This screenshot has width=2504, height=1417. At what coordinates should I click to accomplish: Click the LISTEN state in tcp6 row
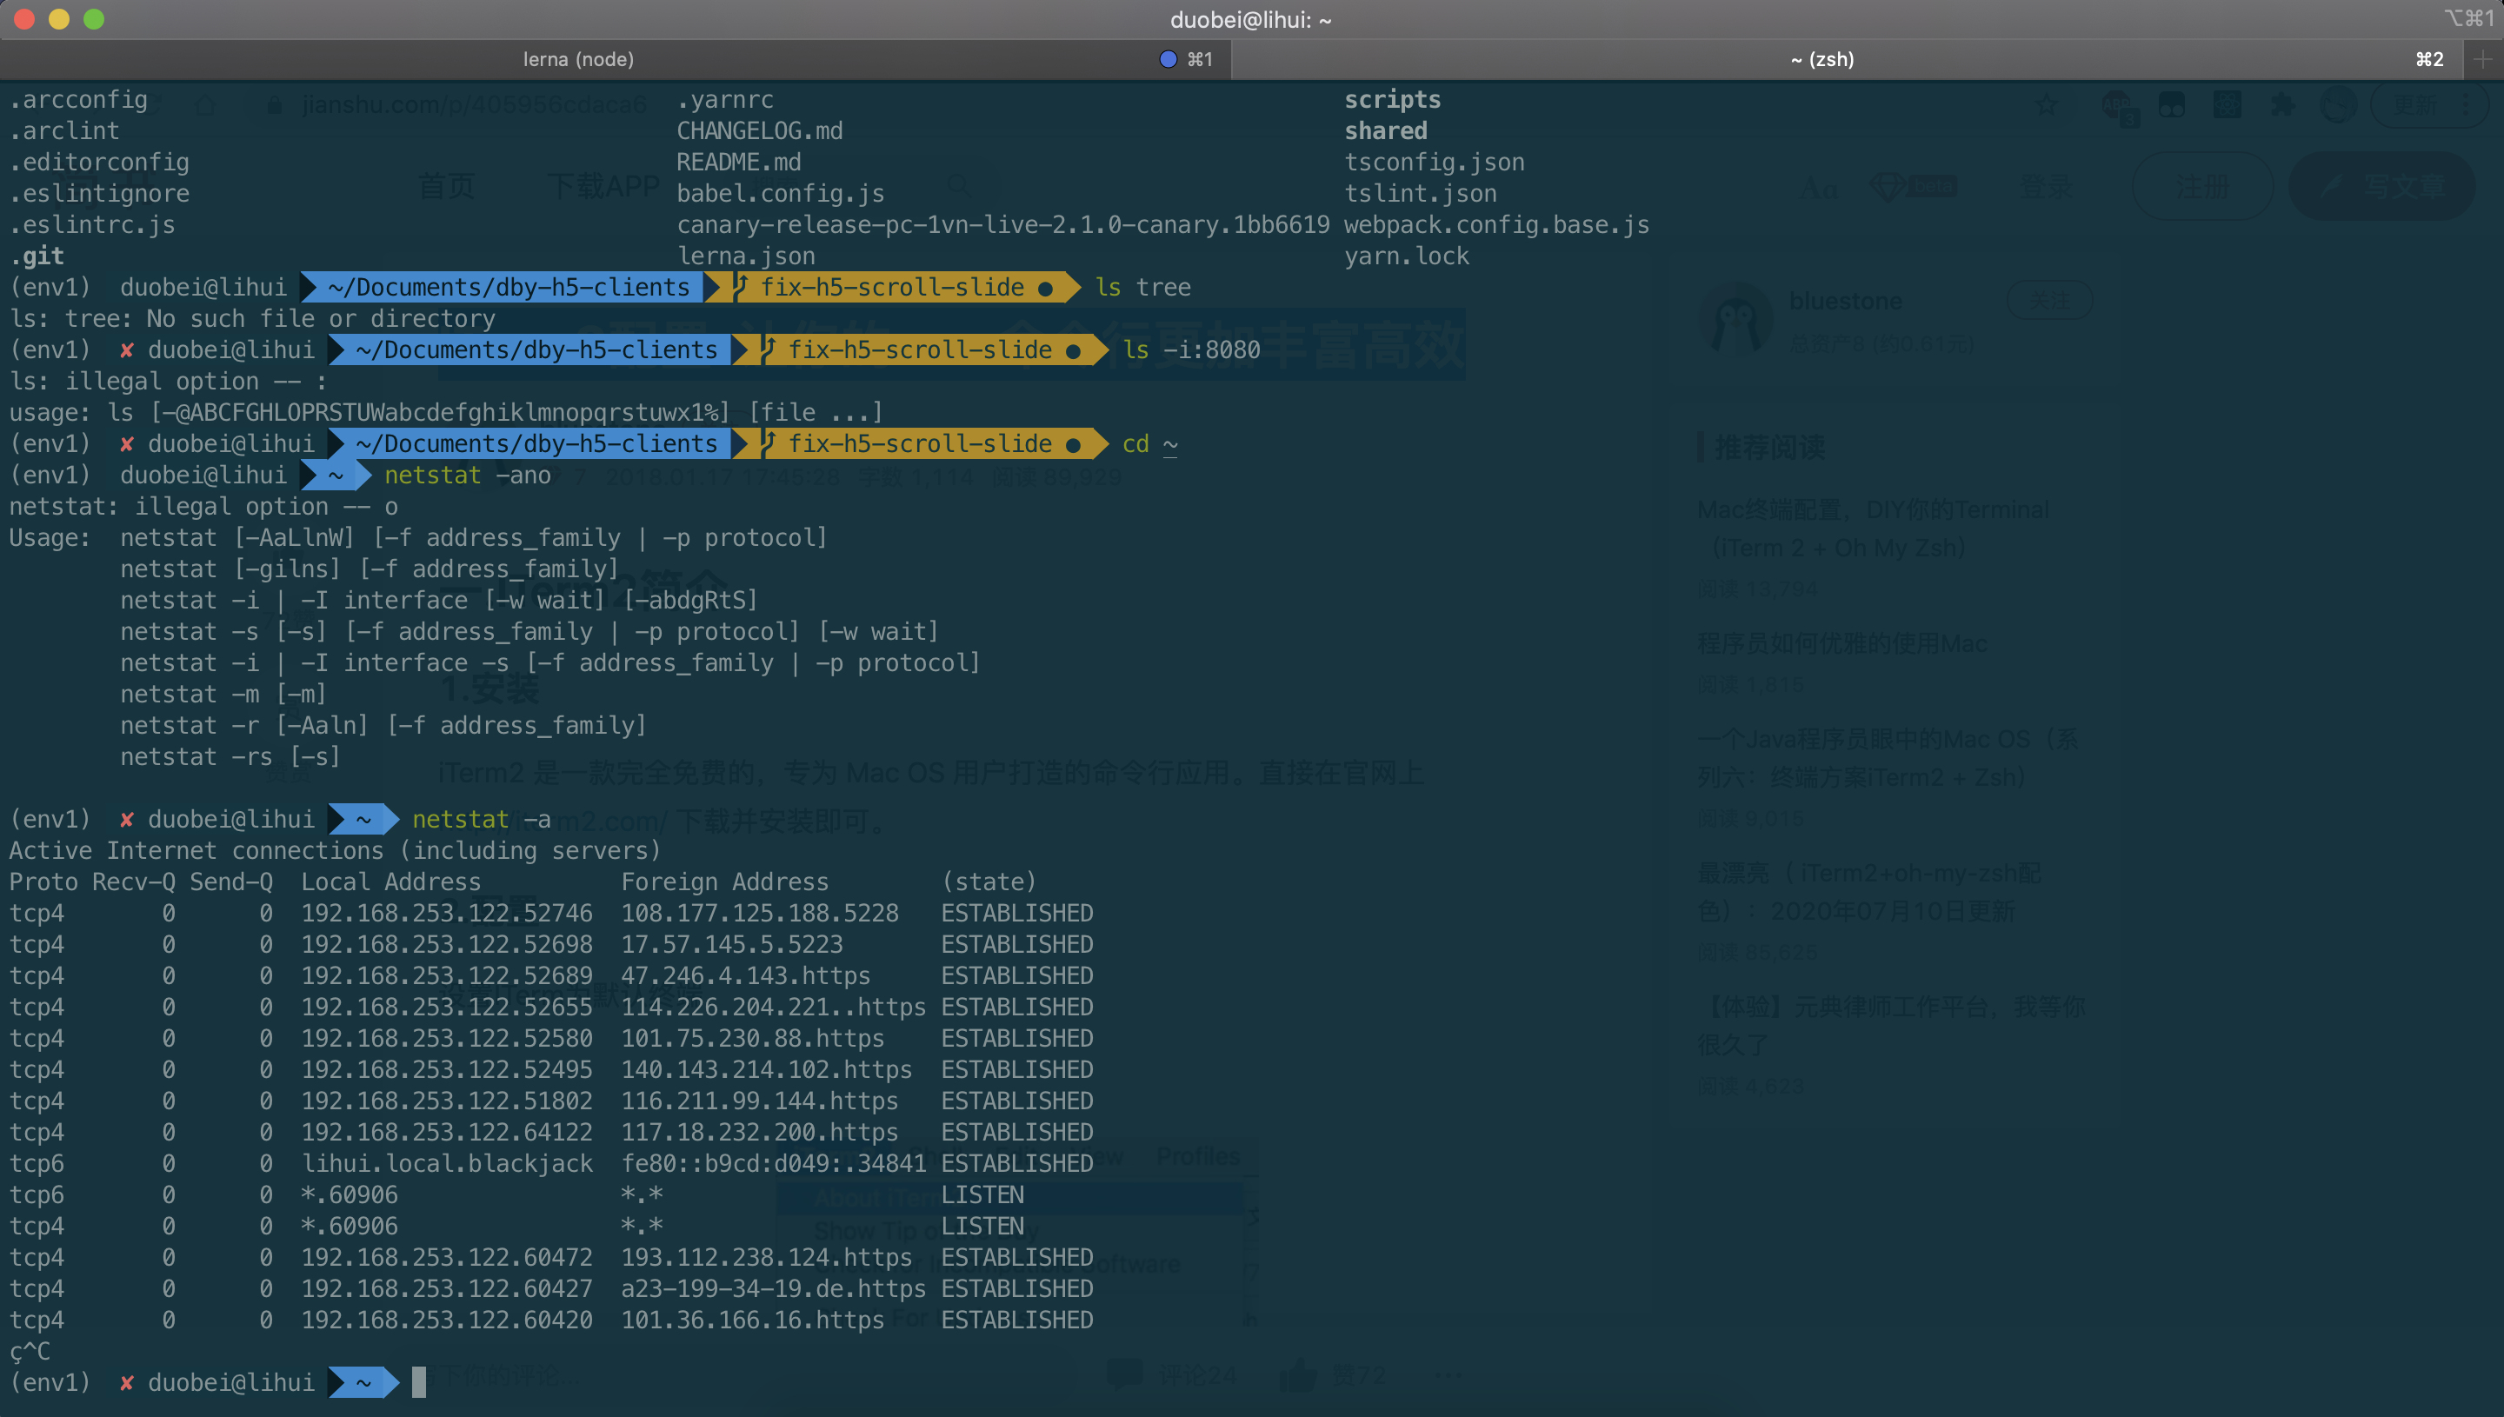tap(982, 1194)
